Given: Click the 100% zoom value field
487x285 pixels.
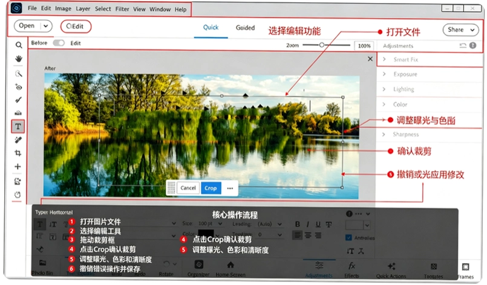Looking at the screenshot, I should [x=364, y=45].
